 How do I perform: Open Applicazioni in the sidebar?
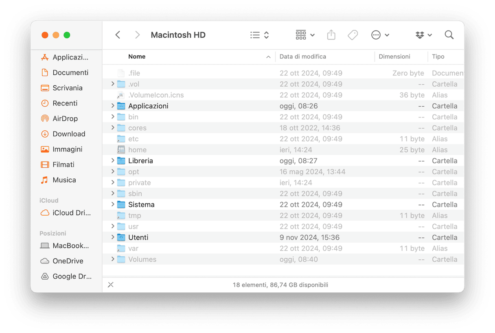click(65, 57)
